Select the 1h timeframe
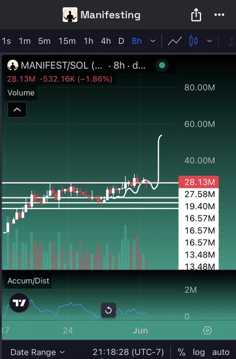This screenshot has height=359, width=236. tap(88, 41)
